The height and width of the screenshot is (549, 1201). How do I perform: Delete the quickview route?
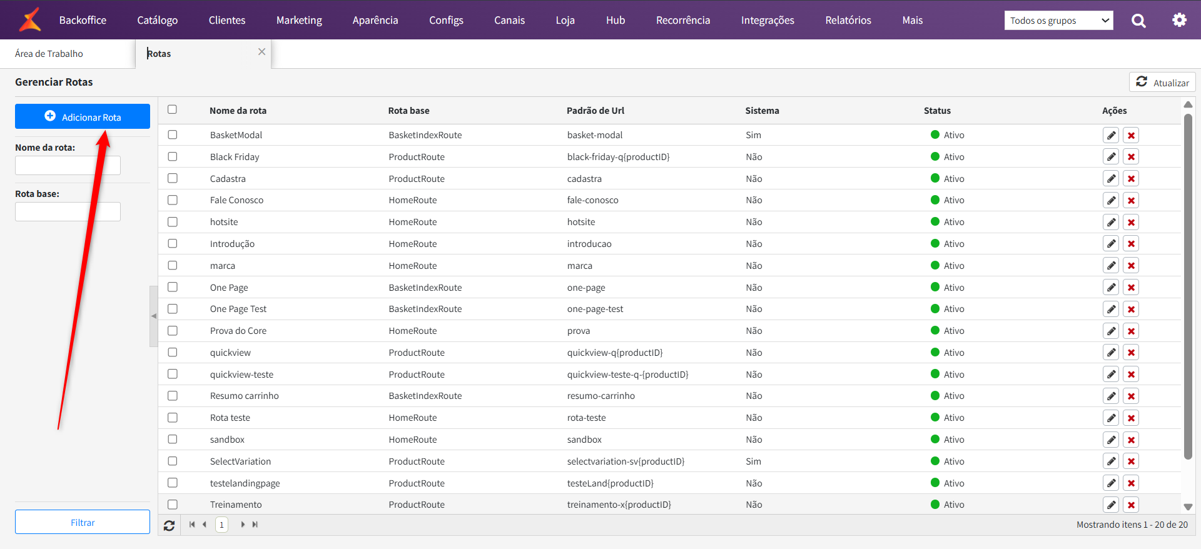(x=1131, y=353)
